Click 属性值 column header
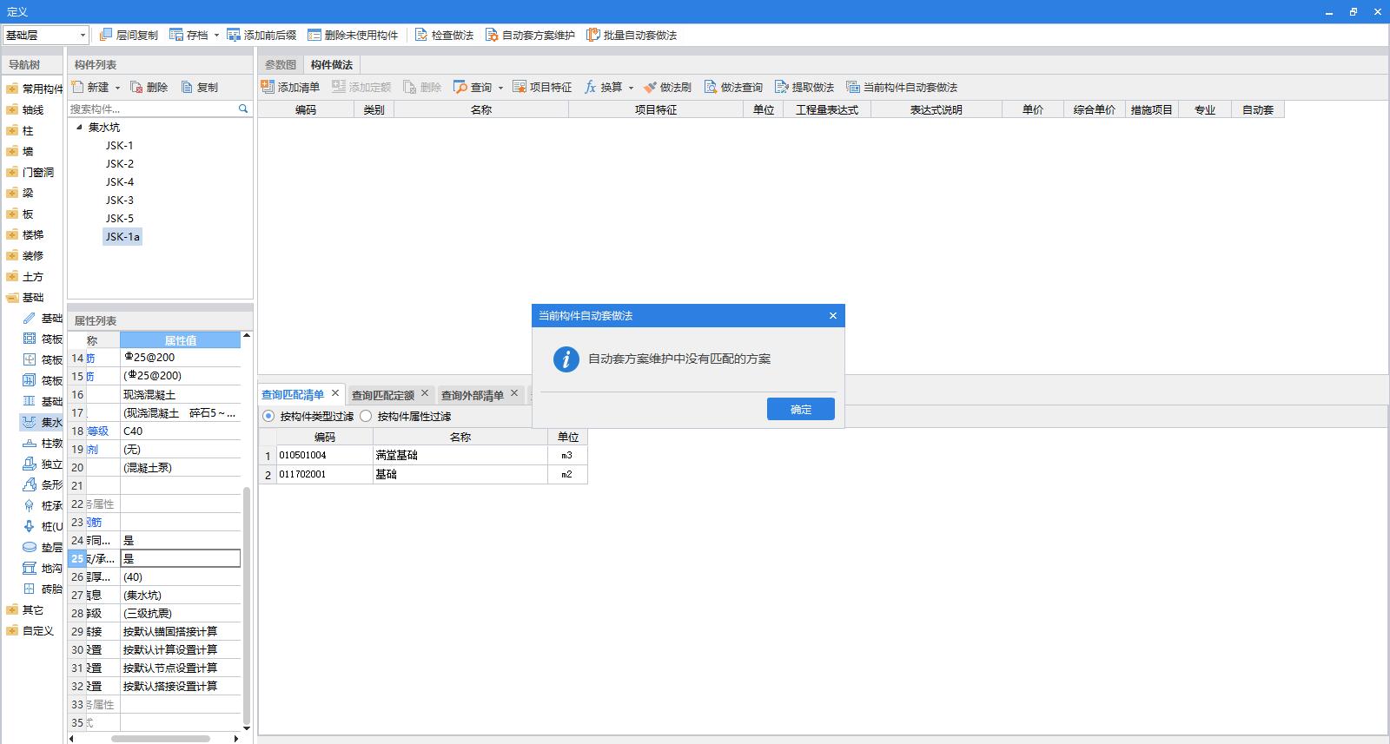Screen dimensions: 1390x744 [180, 340]
